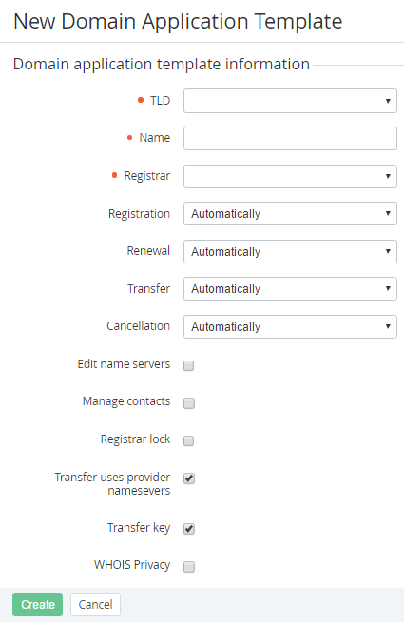
Task: Click the Registrar field arrow icon
Action: coord(388,176)
